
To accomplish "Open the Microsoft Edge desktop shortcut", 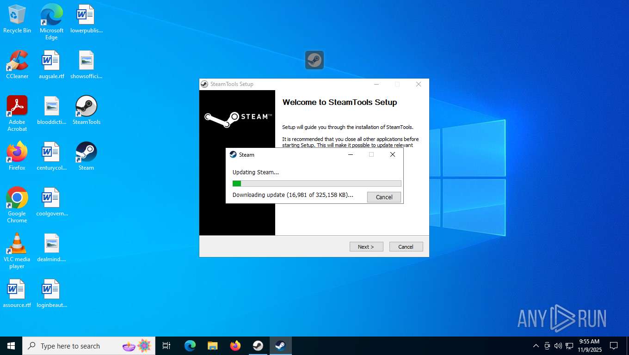I will pos(51,22).
